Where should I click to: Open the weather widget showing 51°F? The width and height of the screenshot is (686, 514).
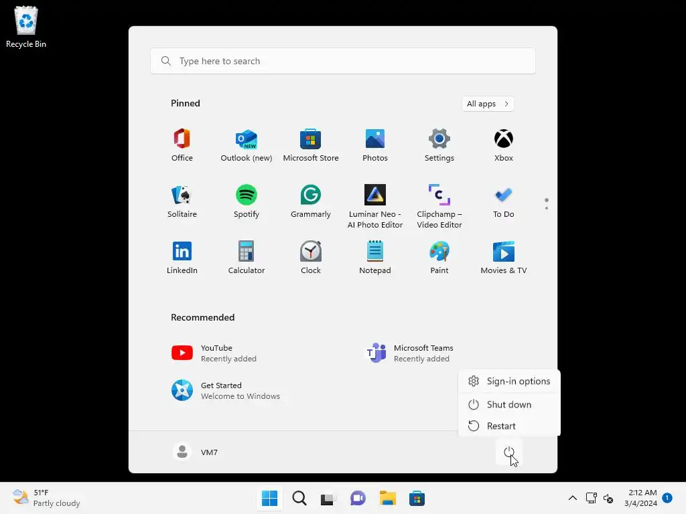coord(46,498)
